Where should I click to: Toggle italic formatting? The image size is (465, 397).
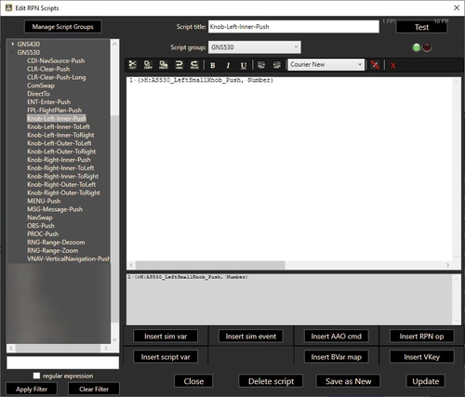pyautogui.click(x=228, y=65)
